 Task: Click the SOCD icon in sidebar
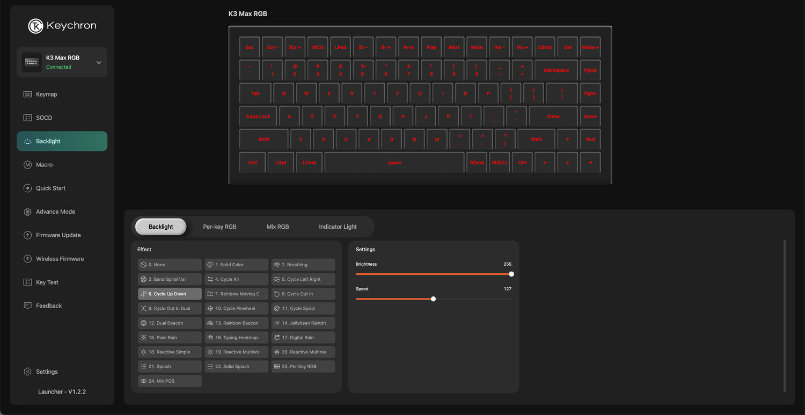[x=27, y=118]
